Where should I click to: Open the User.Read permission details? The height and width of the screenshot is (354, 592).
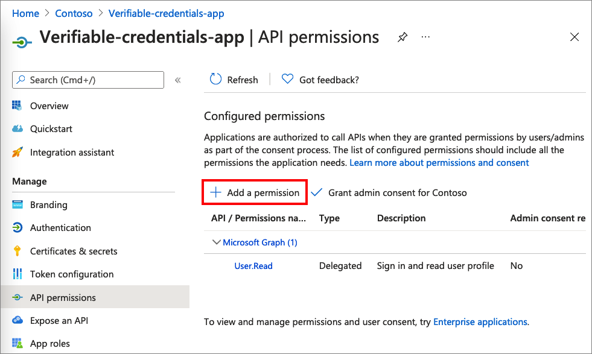point(253,265)
